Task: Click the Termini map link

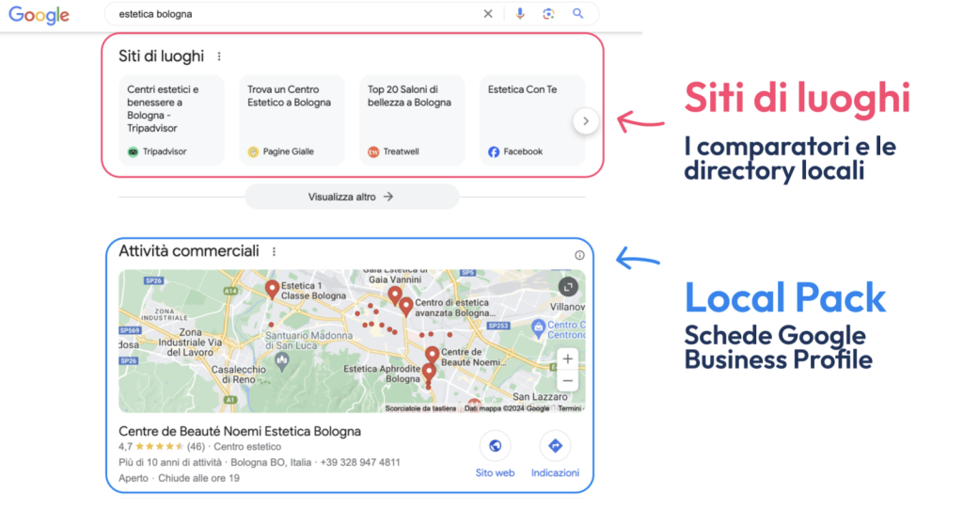Action: coord(569,408)
